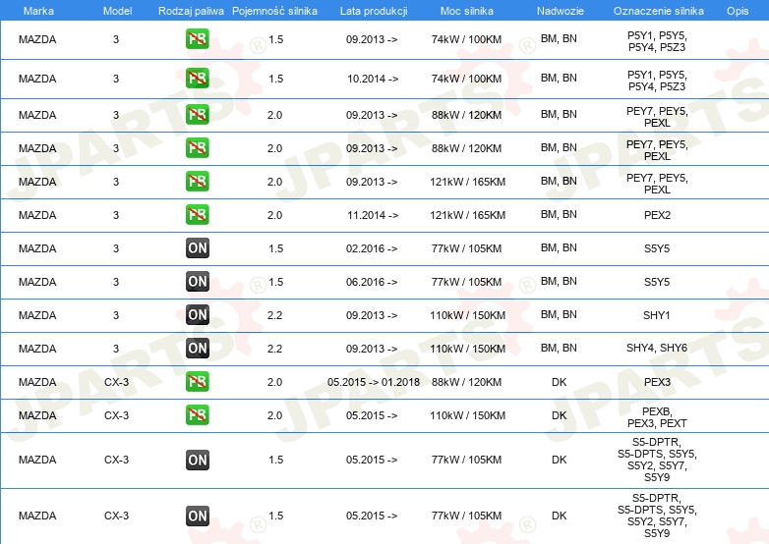Click engine capacity 2.2 in the SHY1 row
This screenshot has width=769, height=544.
pyautogui.click(x=274, y=315)
